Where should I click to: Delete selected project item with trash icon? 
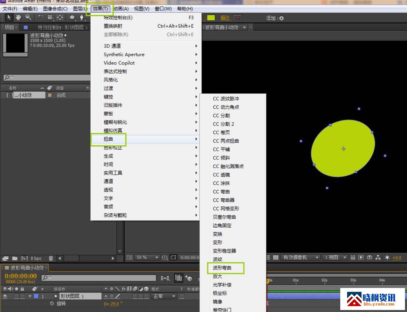pos(51,258)
